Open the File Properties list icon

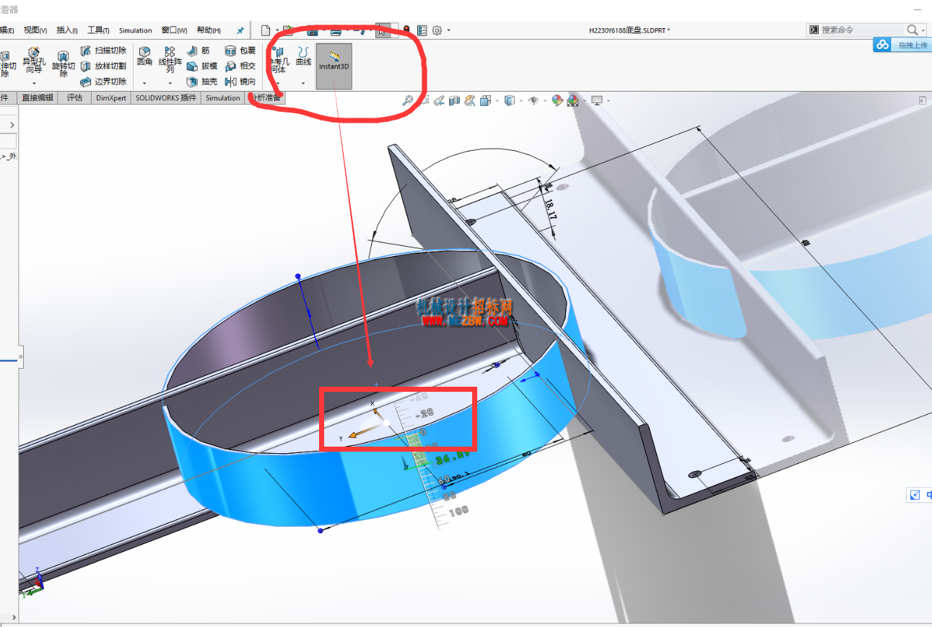pos(422,30)
